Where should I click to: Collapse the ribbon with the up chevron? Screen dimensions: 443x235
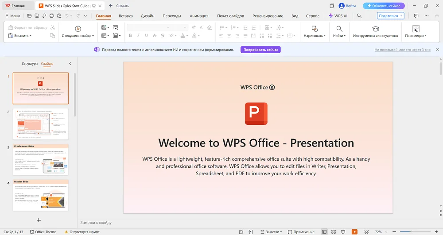(x=437, y=16)
